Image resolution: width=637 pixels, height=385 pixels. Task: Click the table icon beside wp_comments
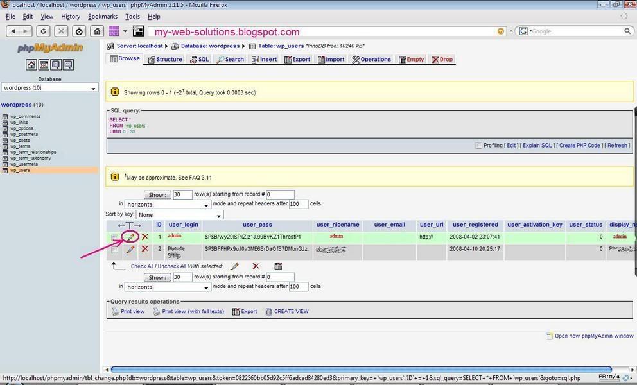pos(5,117)
